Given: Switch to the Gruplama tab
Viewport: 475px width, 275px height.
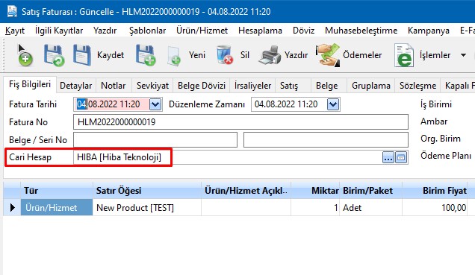Looking at the screenshot, I should pos(370,86).
